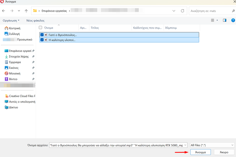Open recent locations chevron next to forward arrow

(19, 11)
